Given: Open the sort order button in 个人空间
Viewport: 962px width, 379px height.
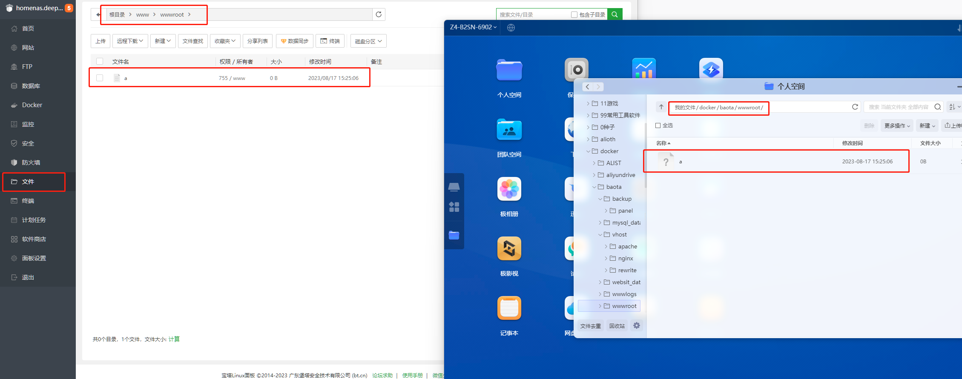Looking at the screenshot, I should tap(954, 107).
